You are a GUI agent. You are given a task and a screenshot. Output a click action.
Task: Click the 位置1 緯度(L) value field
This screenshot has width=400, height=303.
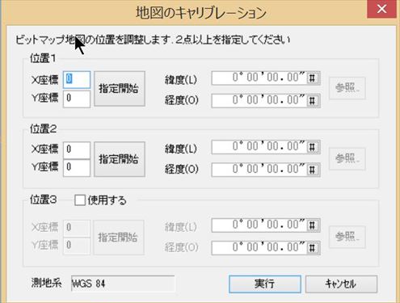(x=259, y=78)
